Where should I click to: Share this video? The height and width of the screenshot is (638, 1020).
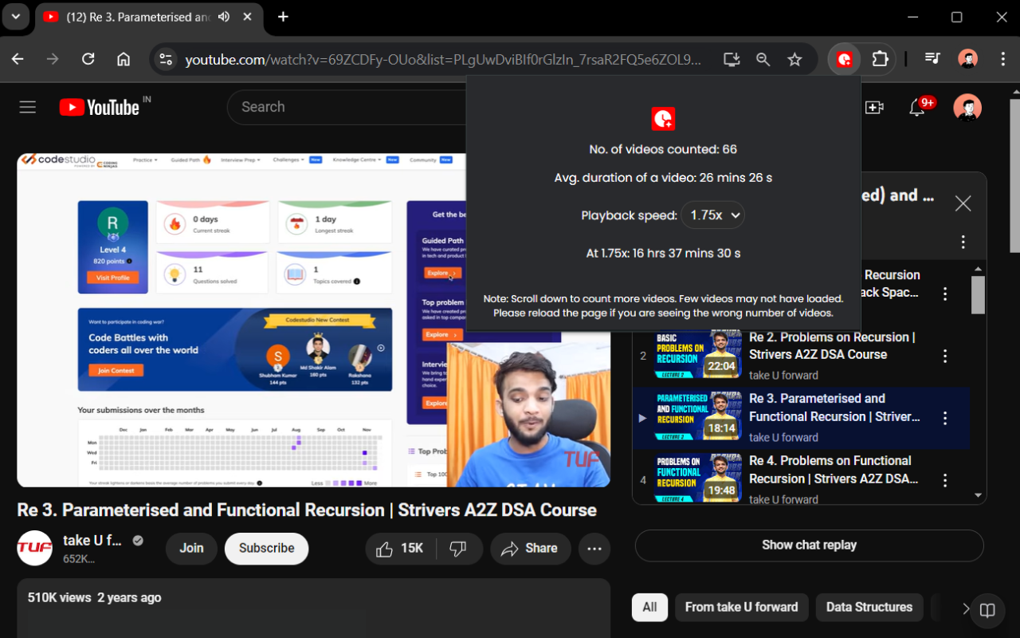tap(530, 548)
